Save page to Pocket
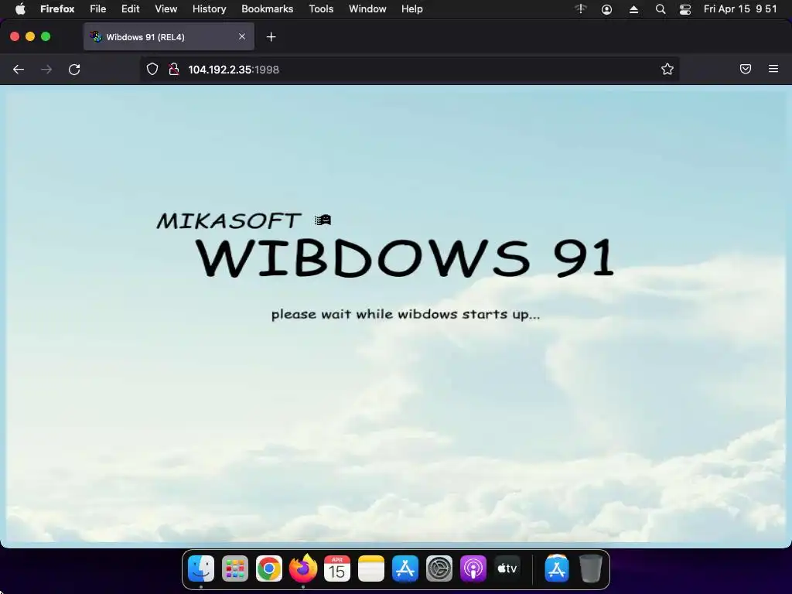This screenshot has height=594, width=792. coord(745,69)
